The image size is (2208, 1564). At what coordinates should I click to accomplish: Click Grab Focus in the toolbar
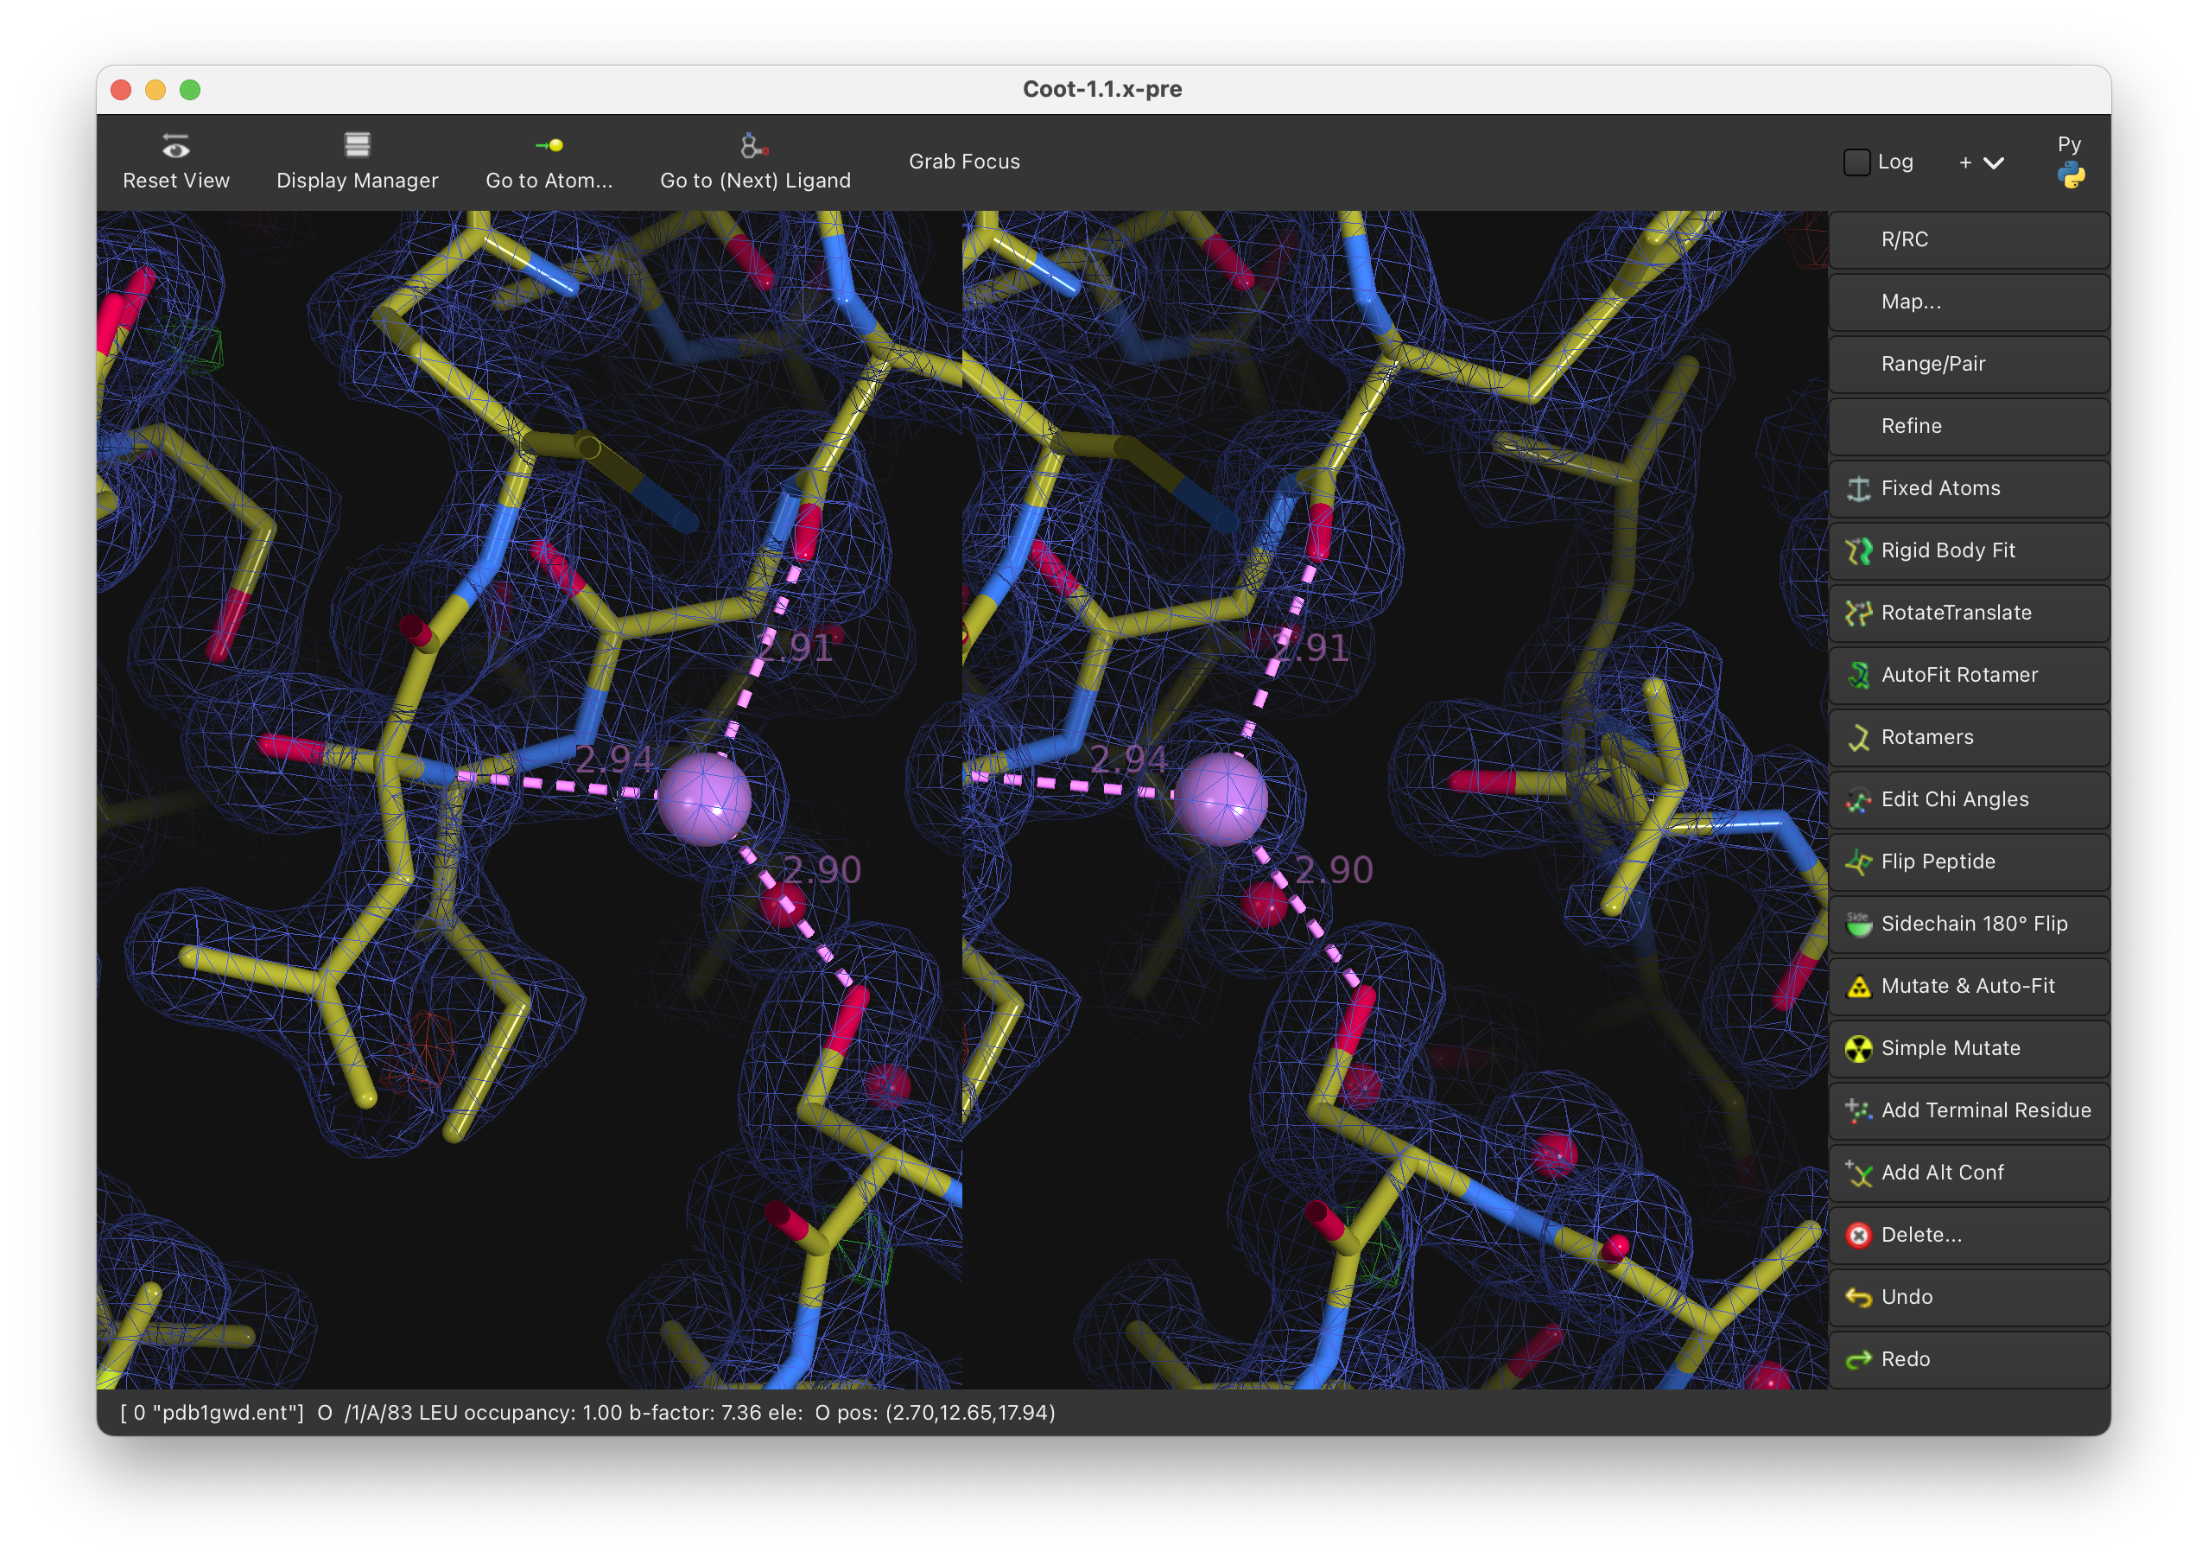pyautogui.click(x=963, y=161)
